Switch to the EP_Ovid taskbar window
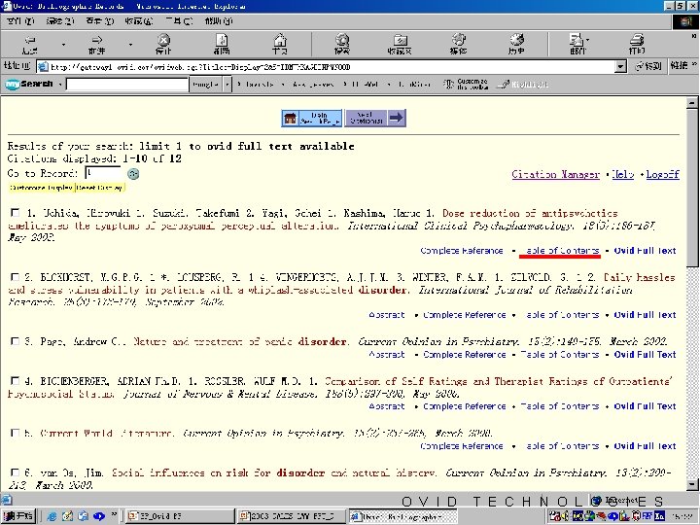 180,516
